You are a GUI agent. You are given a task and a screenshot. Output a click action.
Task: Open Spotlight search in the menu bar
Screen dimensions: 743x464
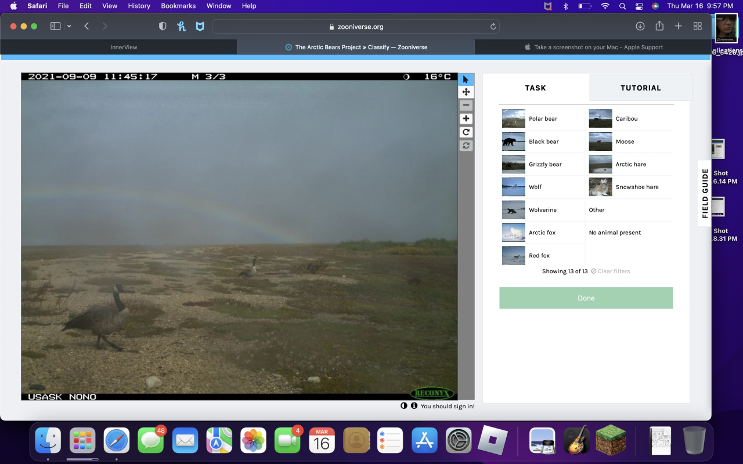[x=622, y=6]
